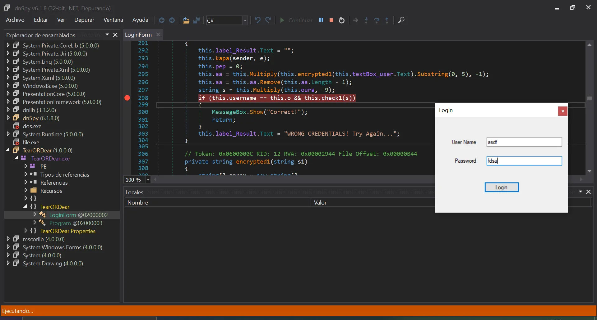Click the Login button in the dialog
The image size is (597, 320).
pyautogui.click(x=501, y=187)
